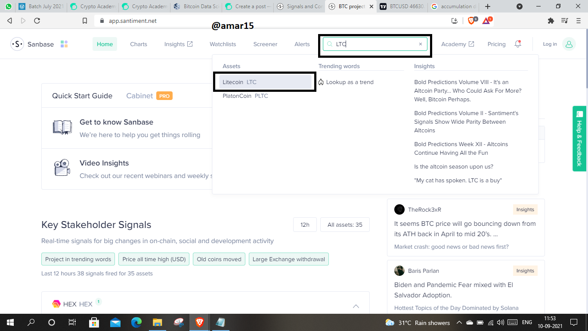Viewport: 588px width, 331px height.
Task: Open the user profile avatar icon
Action: point(569,44)
